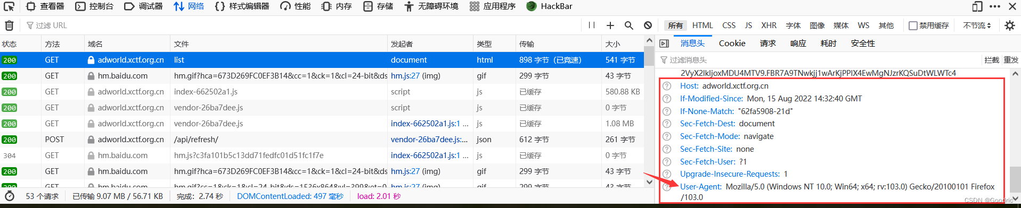Open network settings gear icon

tap(1010, 25)
